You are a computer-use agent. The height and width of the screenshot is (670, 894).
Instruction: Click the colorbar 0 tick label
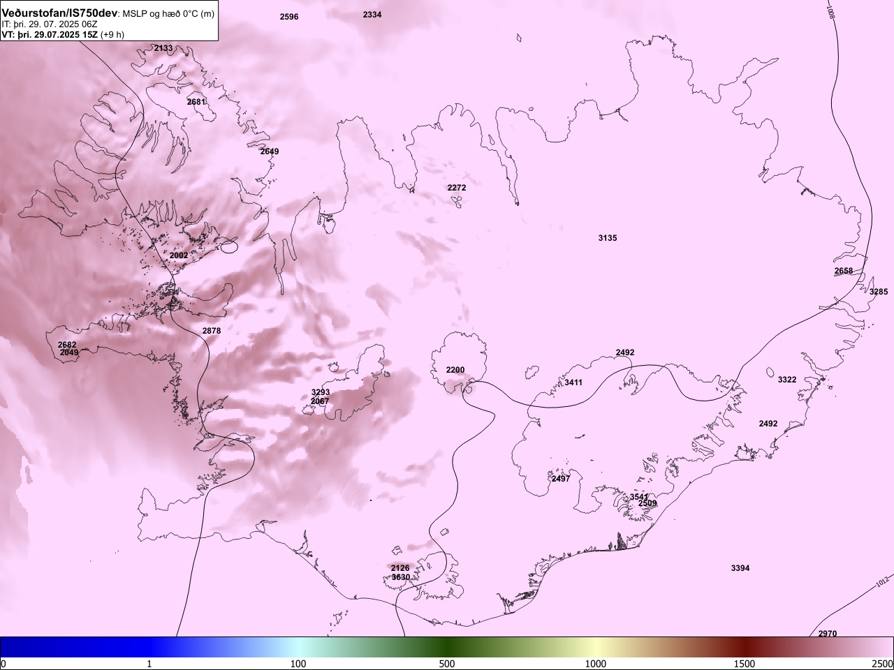click(x=3, y=663)
